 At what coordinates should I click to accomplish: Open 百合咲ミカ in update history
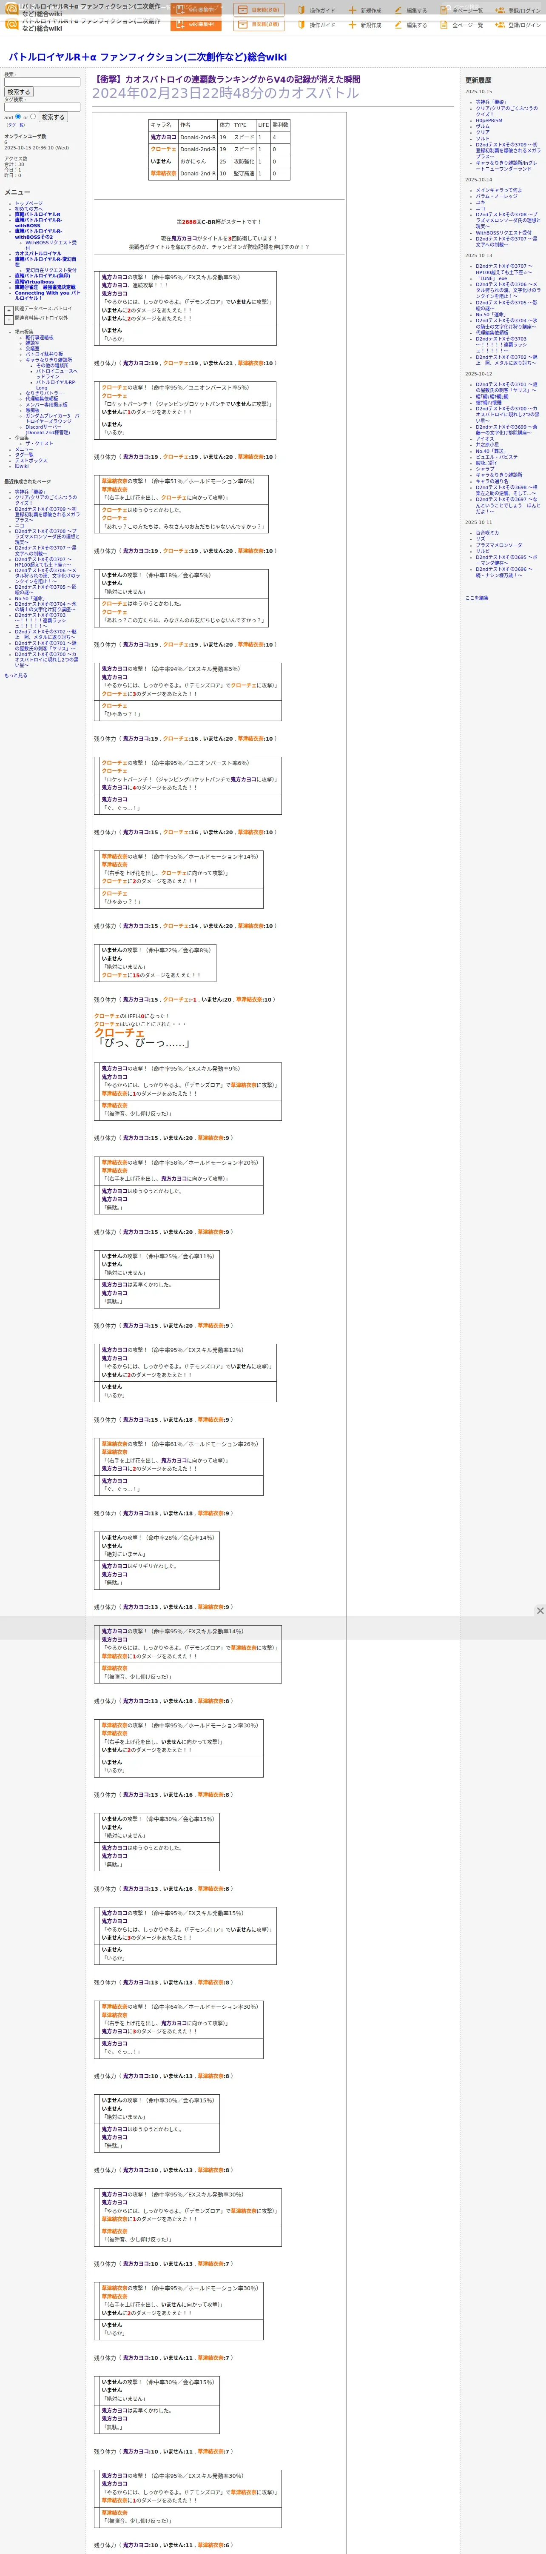click(x=488, y=533)
